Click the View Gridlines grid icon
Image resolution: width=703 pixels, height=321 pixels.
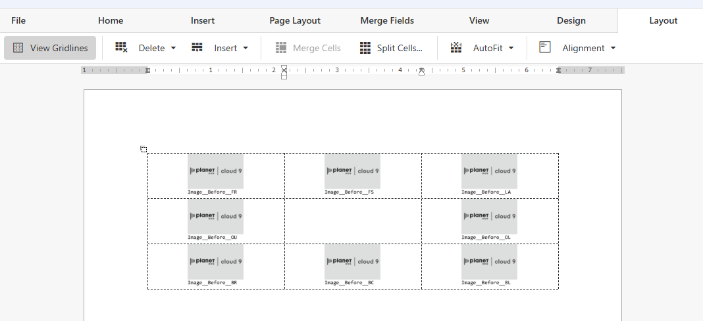(18, 48)
